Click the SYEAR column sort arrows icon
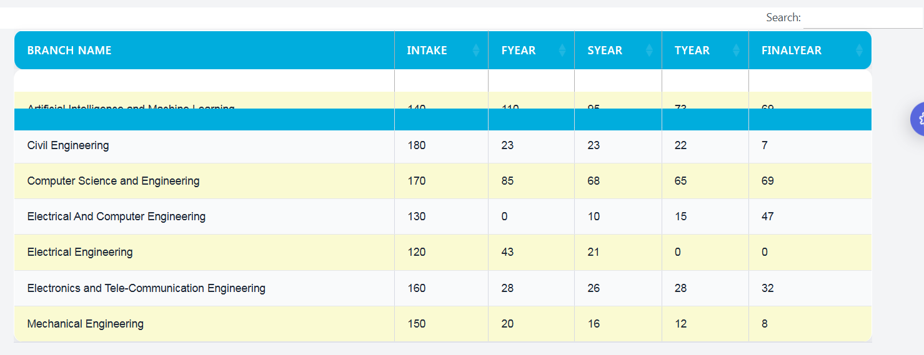Screen dimensions: 924x355 click(x=649, y=51)
